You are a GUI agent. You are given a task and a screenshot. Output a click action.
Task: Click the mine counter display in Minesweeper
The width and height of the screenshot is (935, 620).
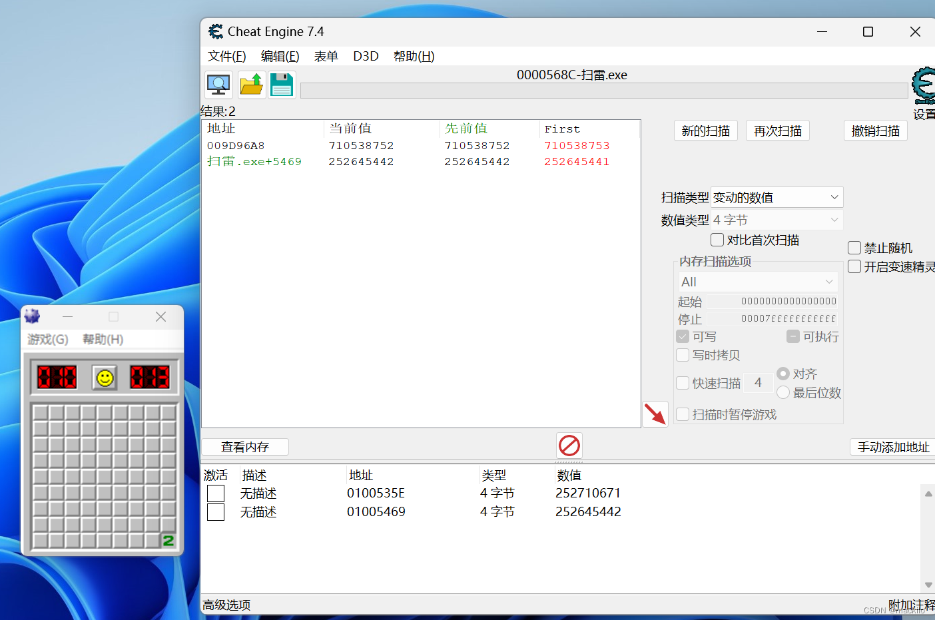coord(57,378)
